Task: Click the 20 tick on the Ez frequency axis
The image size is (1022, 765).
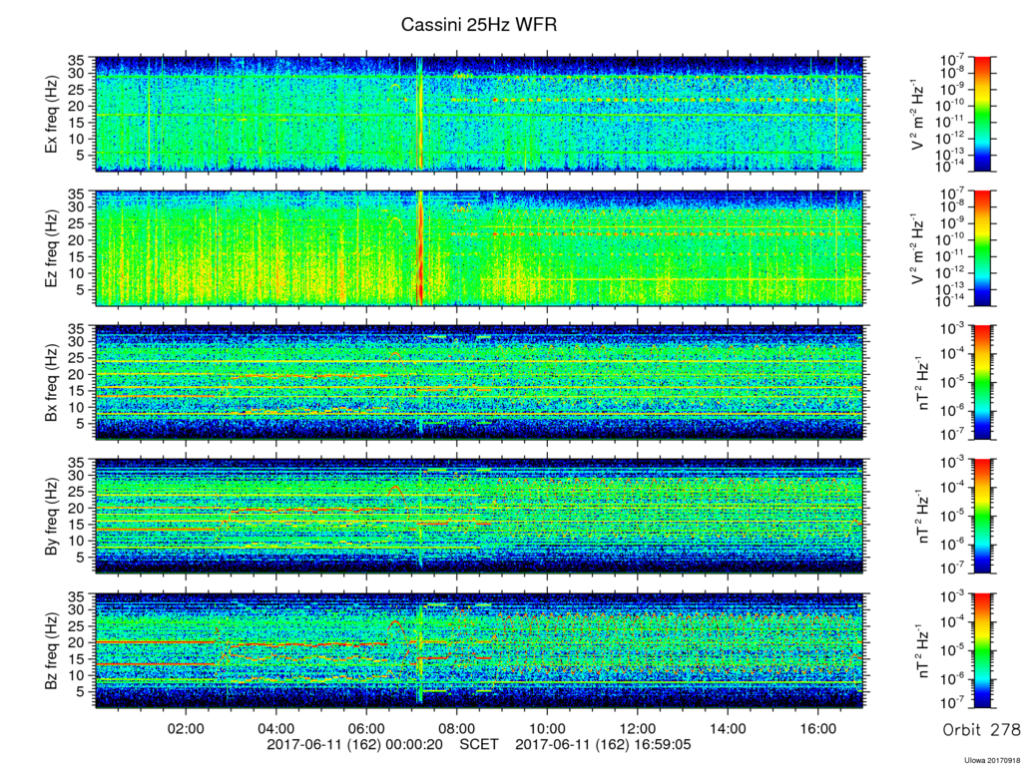Action: pyautogui.click(x=77, y=240)
